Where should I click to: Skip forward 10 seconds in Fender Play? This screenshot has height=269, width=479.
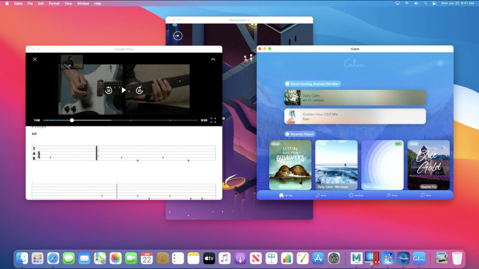click(139, 90)
